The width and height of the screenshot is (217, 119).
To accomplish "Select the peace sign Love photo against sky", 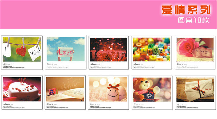I will coord(65,49).
